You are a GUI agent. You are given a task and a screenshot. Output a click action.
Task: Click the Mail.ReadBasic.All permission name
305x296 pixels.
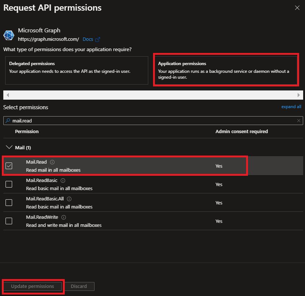(x=45, y=199)
